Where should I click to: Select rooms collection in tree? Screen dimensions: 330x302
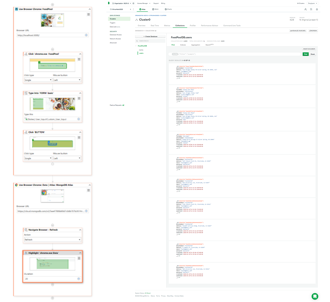[x=141, y=50]
